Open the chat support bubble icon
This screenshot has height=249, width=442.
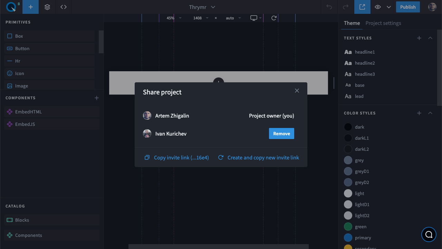429,234
